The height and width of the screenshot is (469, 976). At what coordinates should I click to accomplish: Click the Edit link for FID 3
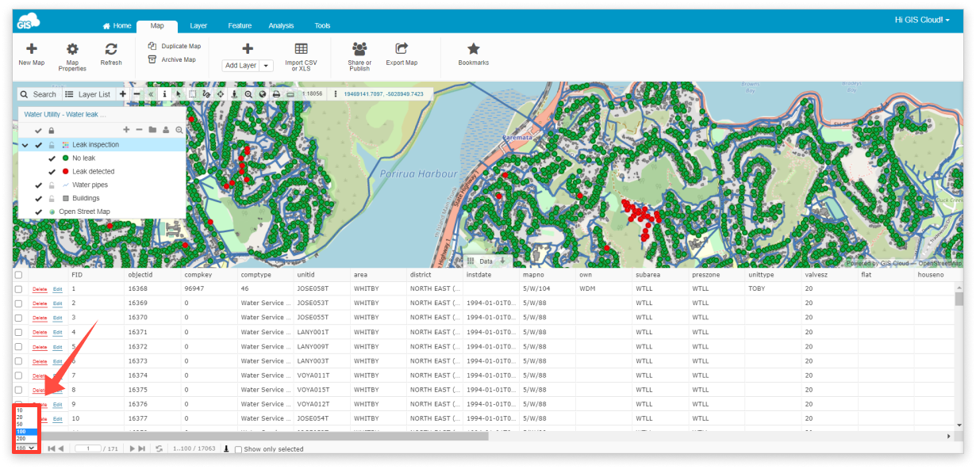pyautogui.click(x=56, y=317)
